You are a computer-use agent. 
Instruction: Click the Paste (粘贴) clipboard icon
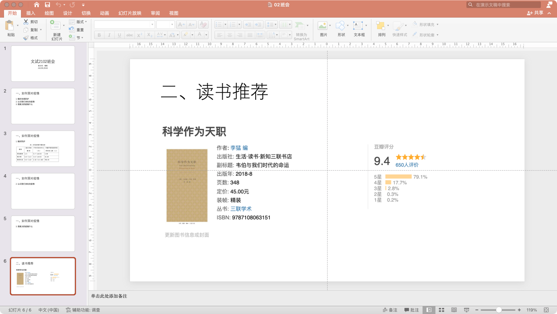[9, 26]
